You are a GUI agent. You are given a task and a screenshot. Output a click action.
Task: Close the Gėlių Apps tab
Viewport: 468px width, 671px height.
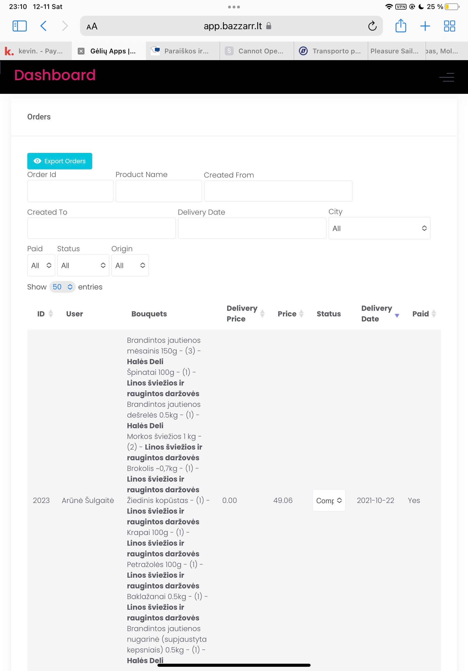click(x=81, y=51)
